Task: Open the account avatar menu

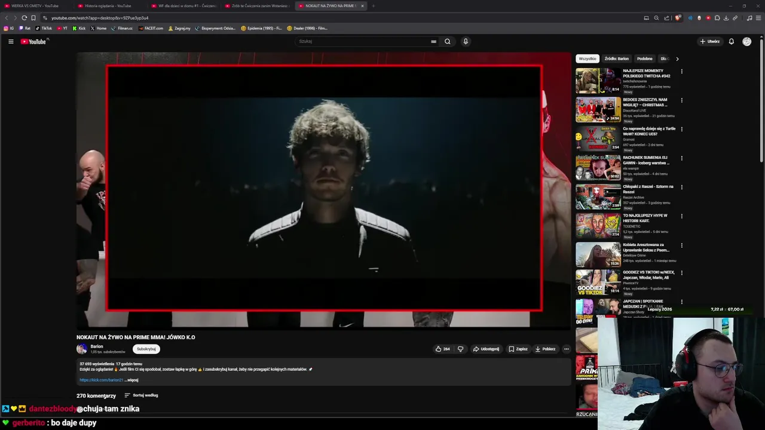Action: [746, 41]
